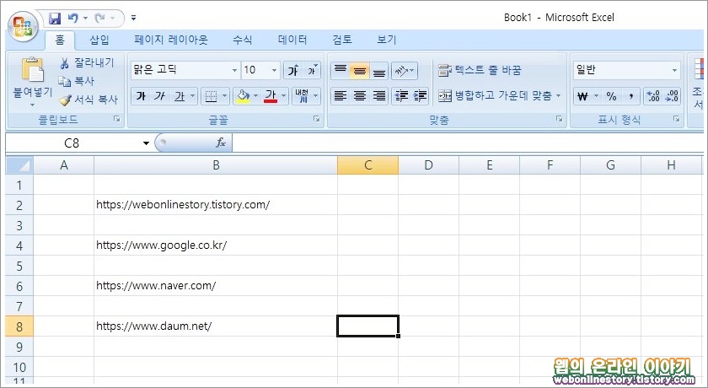
Task: Center text horizontally
Action: click(359, 96)
